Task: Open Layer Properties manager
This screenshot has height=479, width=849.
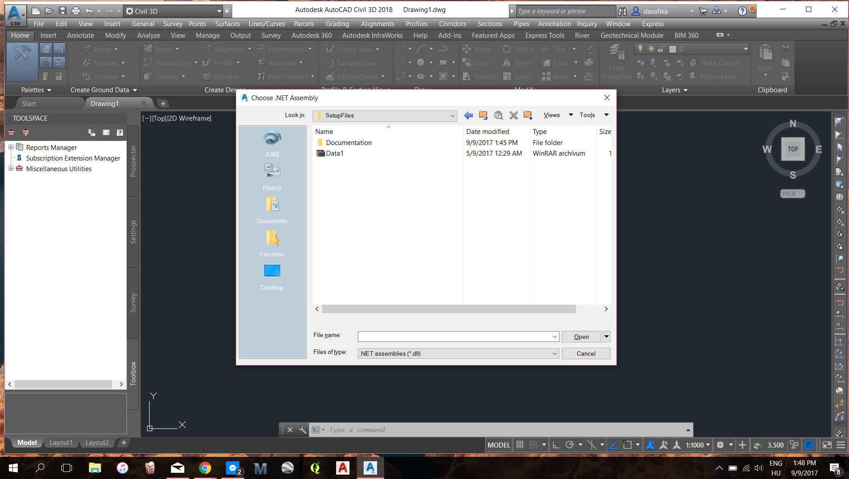Action: [616, 62]
